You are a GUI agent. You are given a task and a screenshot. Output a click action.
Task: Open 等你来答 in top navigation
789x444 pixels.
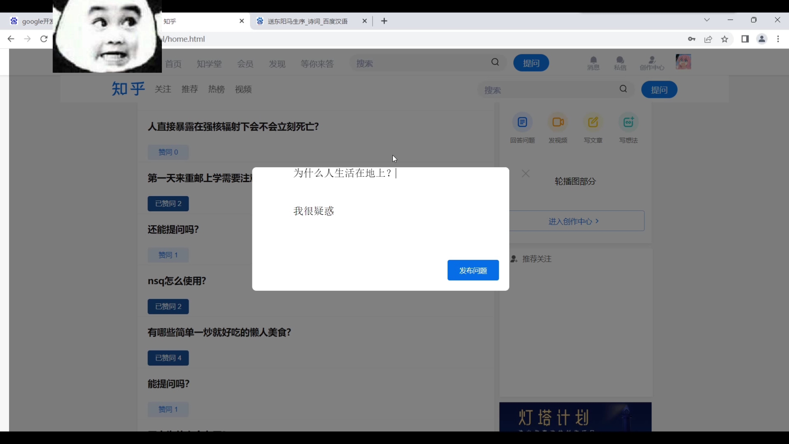click(317, 64)
